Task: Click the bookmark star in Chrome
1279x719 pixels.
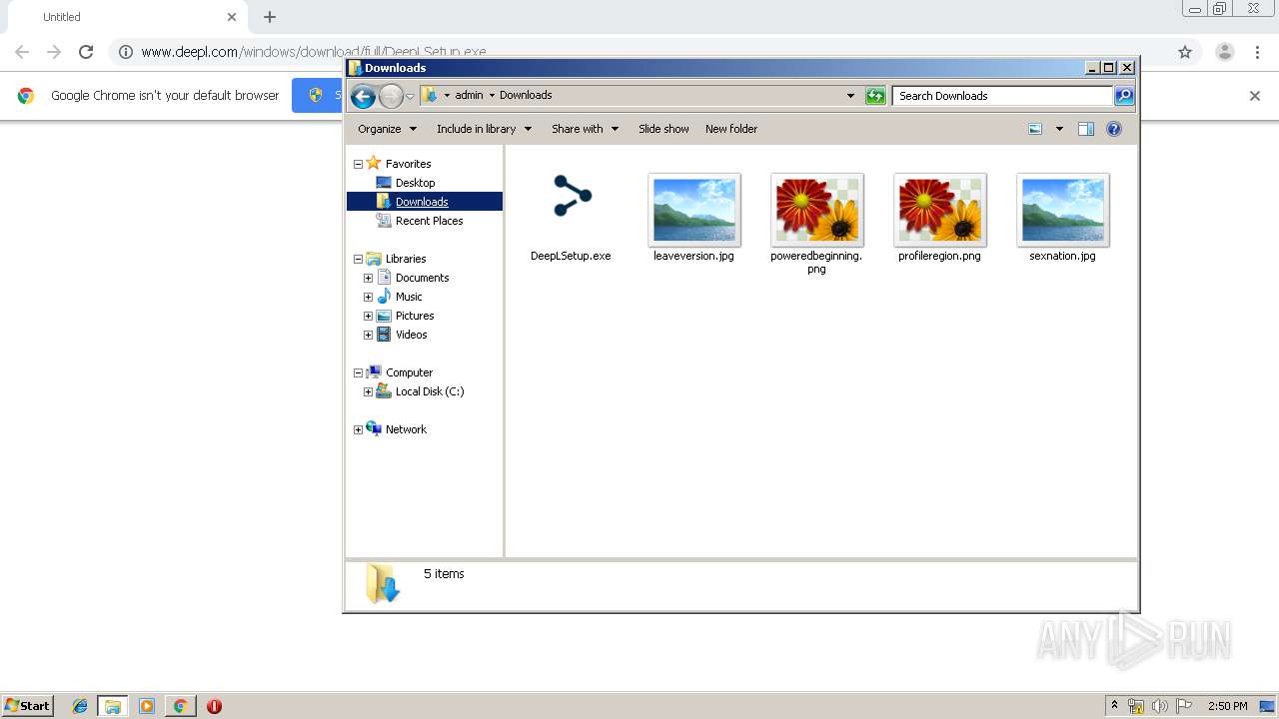Action: click(1185, 52)
